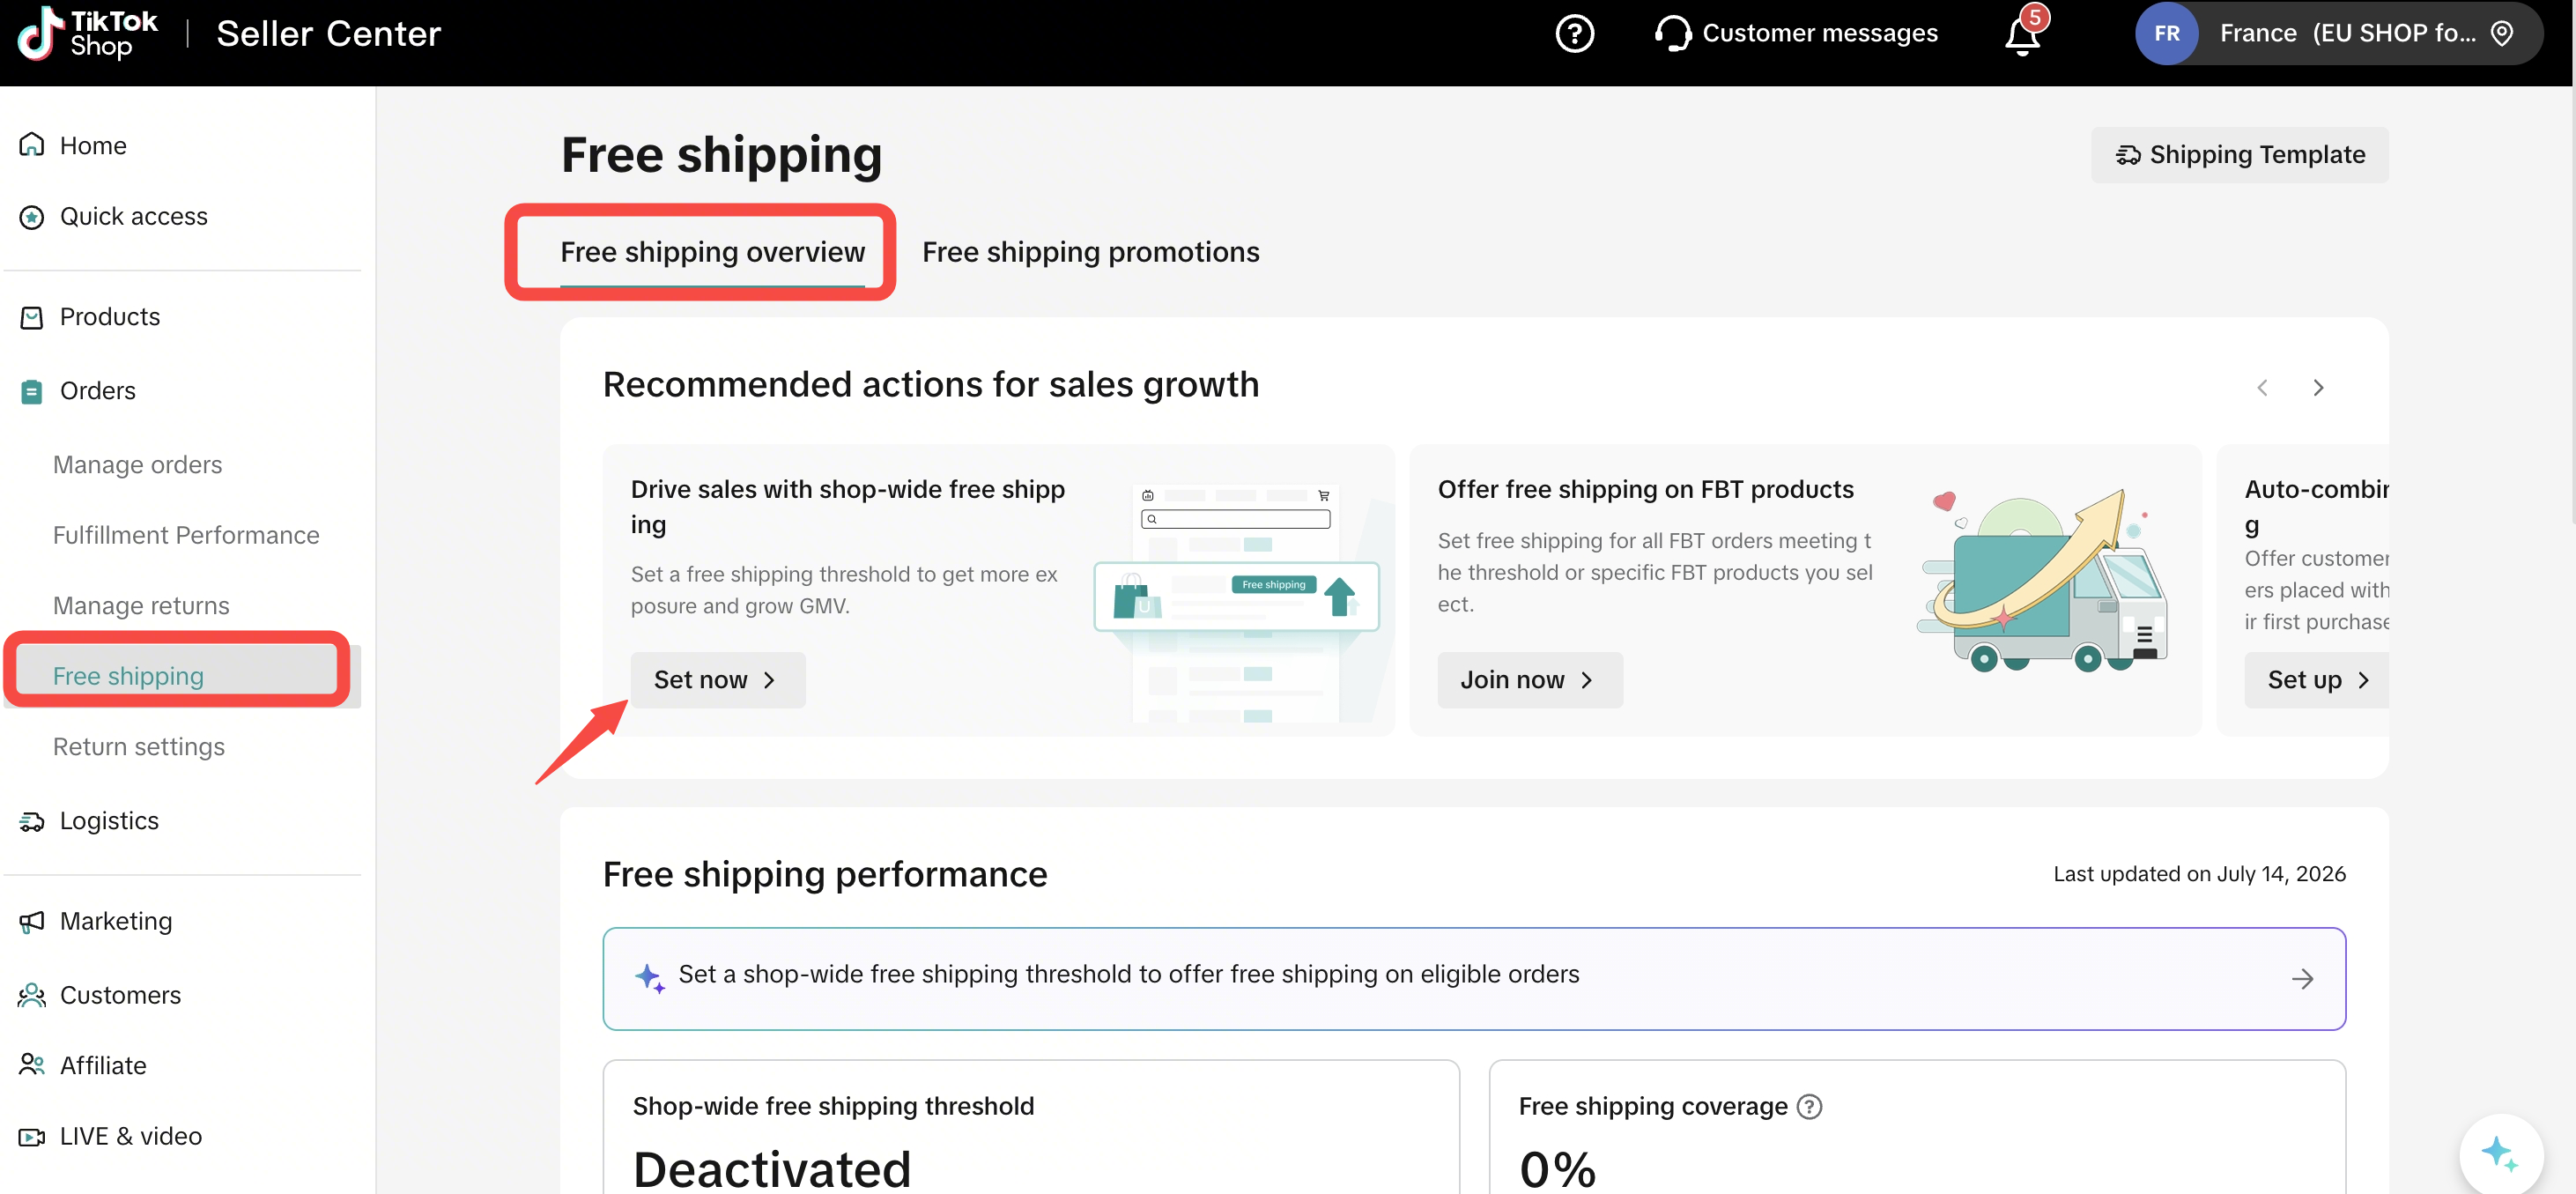Show previous recommended action with left chevron

point(2262,387)
